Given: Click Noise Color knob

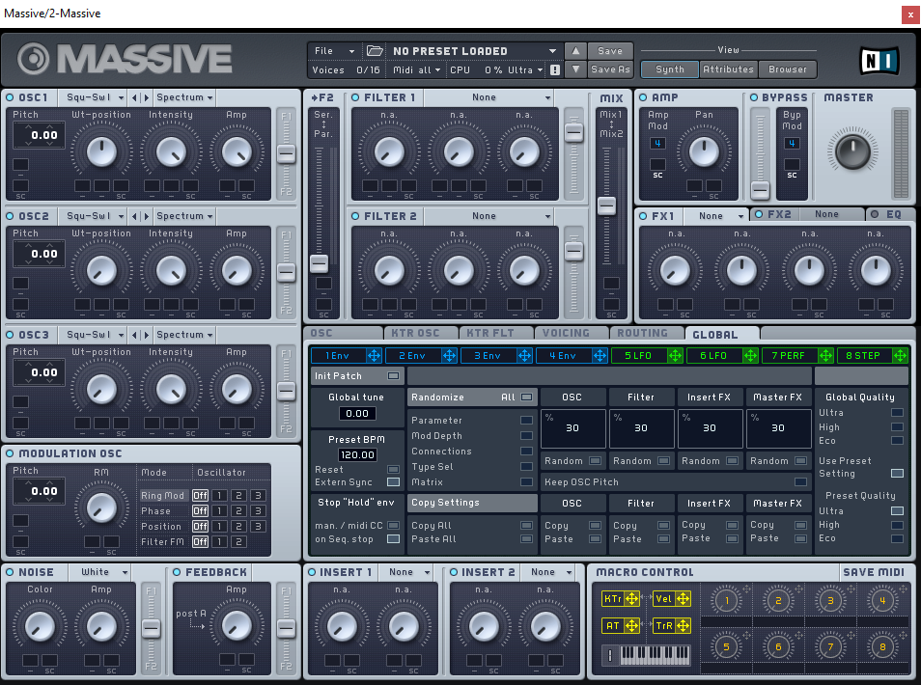Looking at the screenshot, I should pyautogui.click(x=40, y=626).
